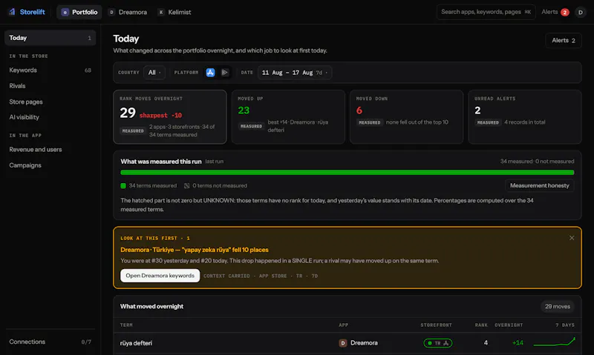Open Alerts in the top bar

[555, 12]
